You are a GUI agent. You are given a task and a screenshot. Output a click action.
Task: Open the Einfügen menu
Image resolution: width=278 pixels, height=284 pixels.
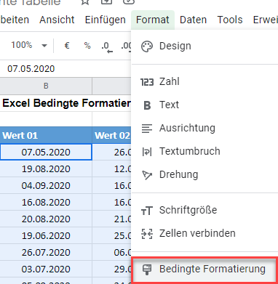tap(106, 20)
